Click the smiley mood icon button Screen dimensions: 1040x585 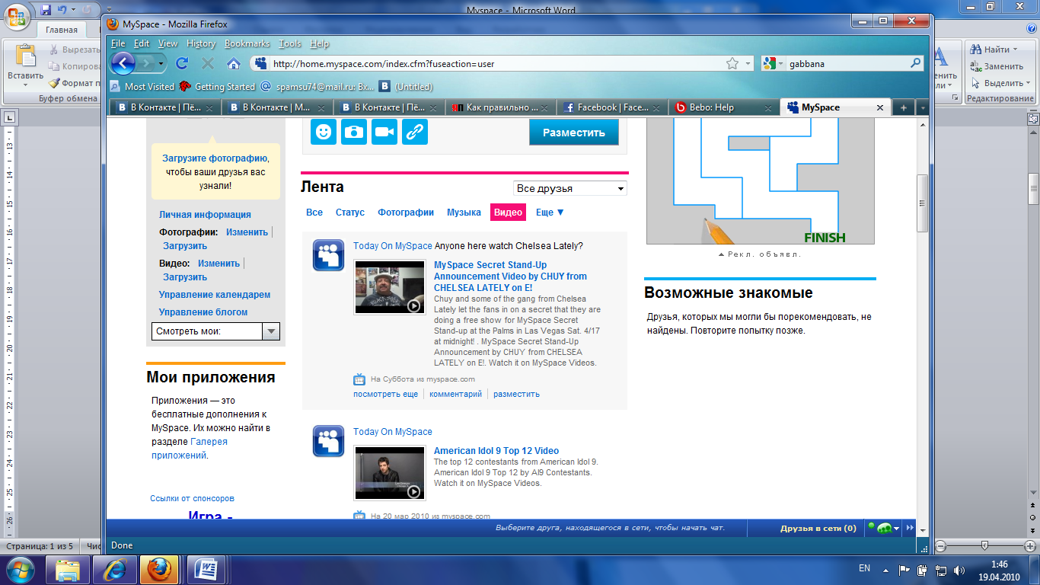[x=324, y=132]
